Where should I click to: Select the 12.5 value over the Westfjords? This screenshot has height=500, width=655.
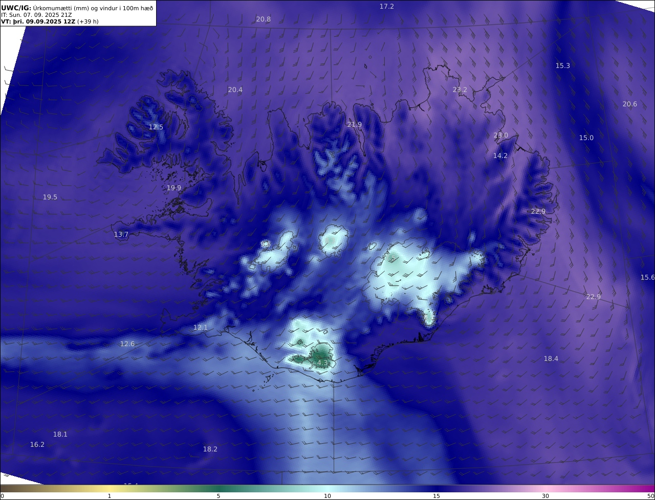tap(156, 127)
